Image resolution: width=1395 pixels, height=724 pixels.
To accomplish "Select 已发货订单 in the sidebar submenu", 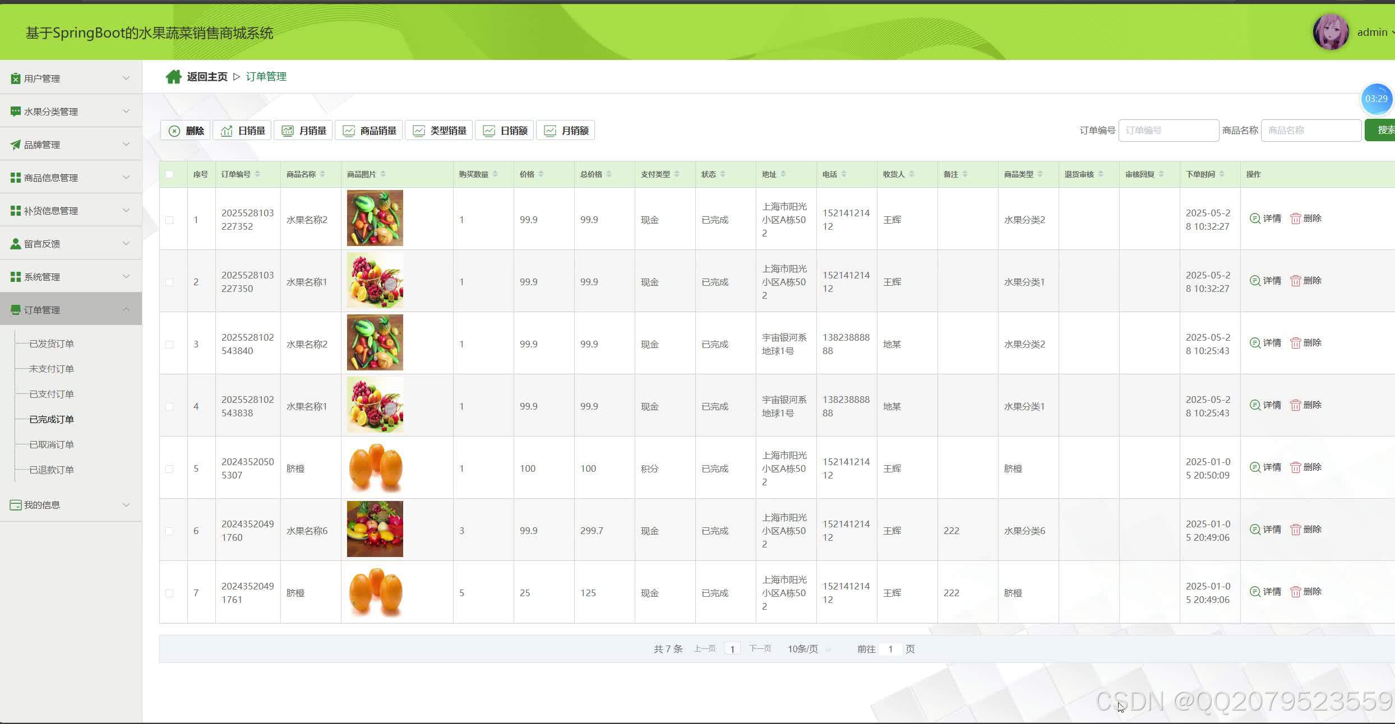I will pyautogui.click(x=52, y=344).
